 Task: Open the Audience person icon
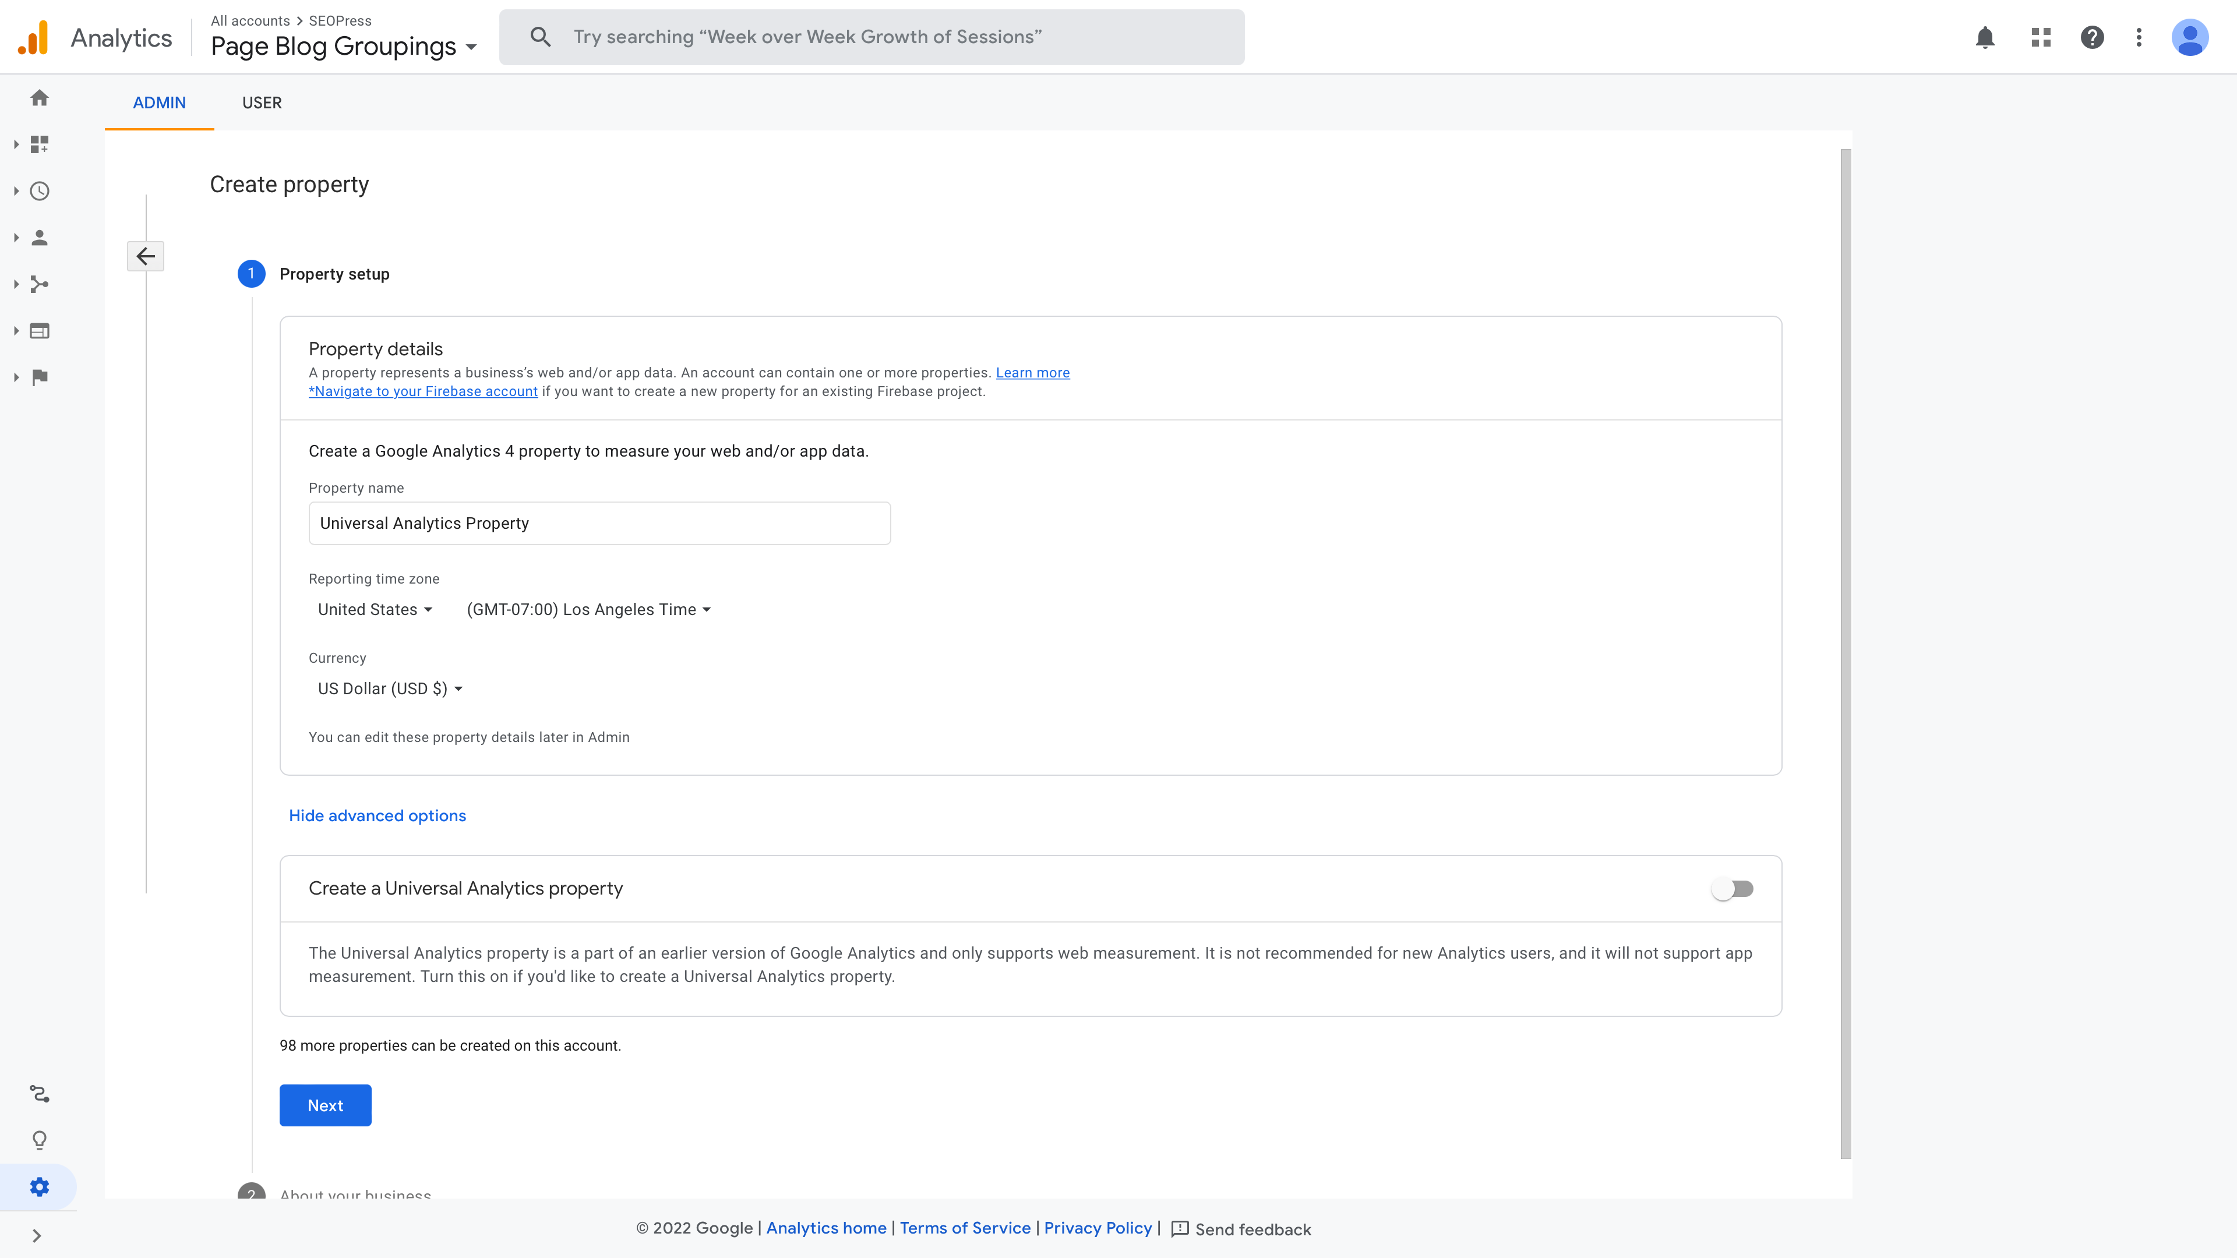coord(39,238)
